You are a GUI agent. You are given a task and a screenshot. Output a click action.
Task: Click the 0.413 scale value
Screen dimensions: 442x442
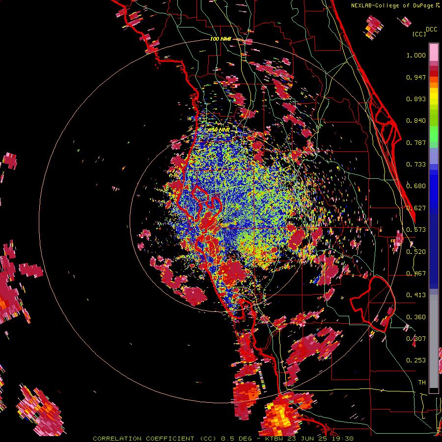coord(416,295)
